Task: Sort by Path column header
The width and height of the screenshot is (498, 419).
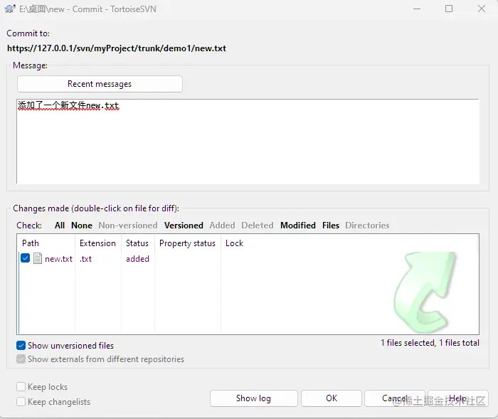Action: 47,243
